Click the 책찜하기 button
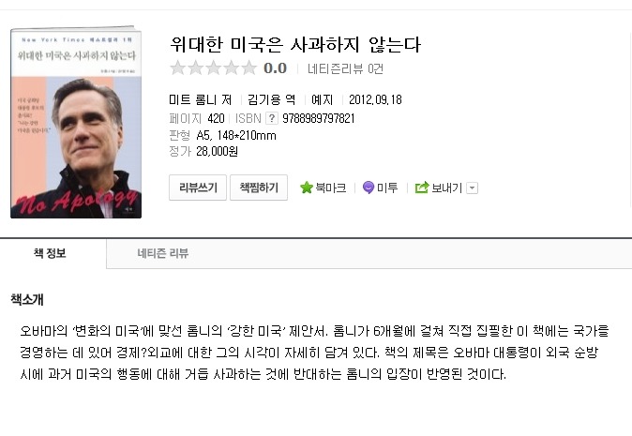The width and height of the screenshot is (632, 436). tap(259, 188)
